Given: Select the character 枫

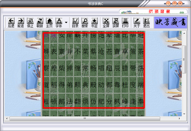Looking at the screenshot, I should tap(117, 101).
